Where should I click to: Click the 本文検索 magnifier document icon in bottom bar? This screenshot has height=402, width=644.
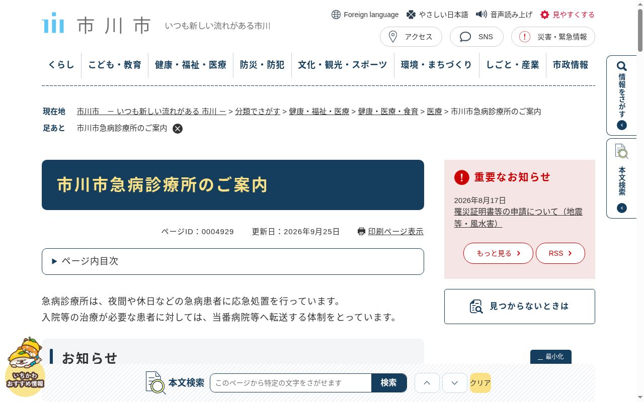(x=155, y=383)
